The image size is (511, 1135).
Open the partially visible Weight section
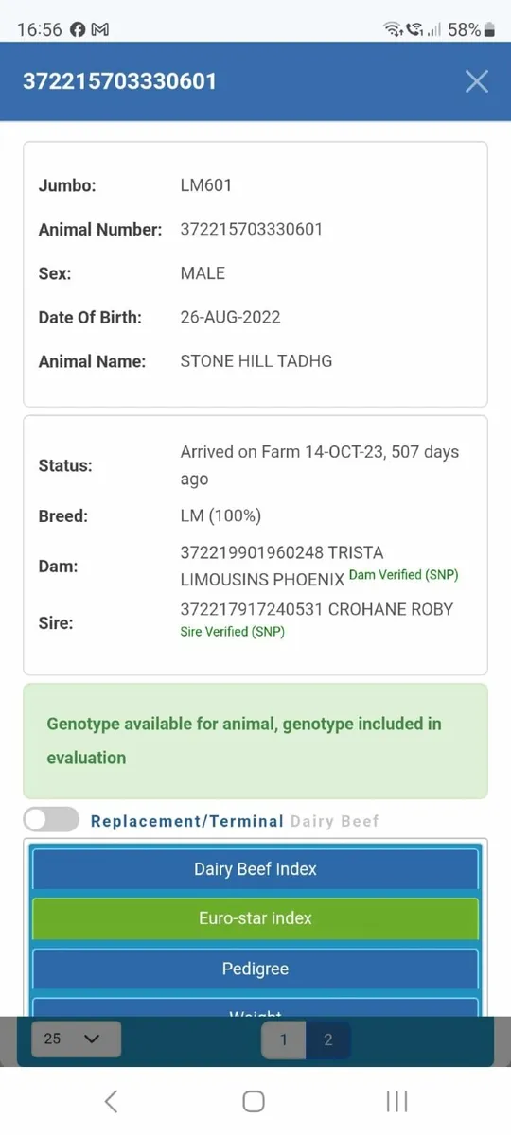(255, 1009)
